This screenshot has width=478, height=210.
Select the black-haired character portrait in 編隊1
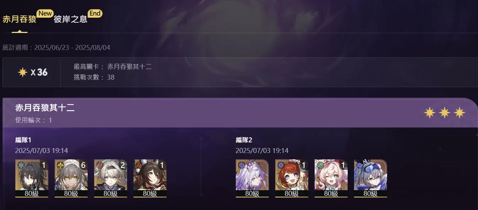[32, 178]
